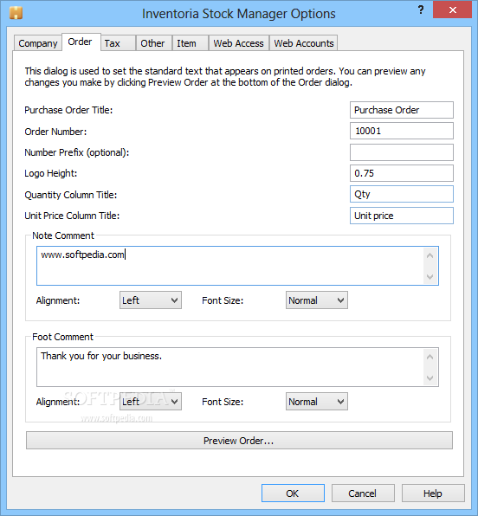Image resolution: width=478 pixels, height=516 pixels.
Task: Click the question mark help icon
Action: (x=421, y=10)
